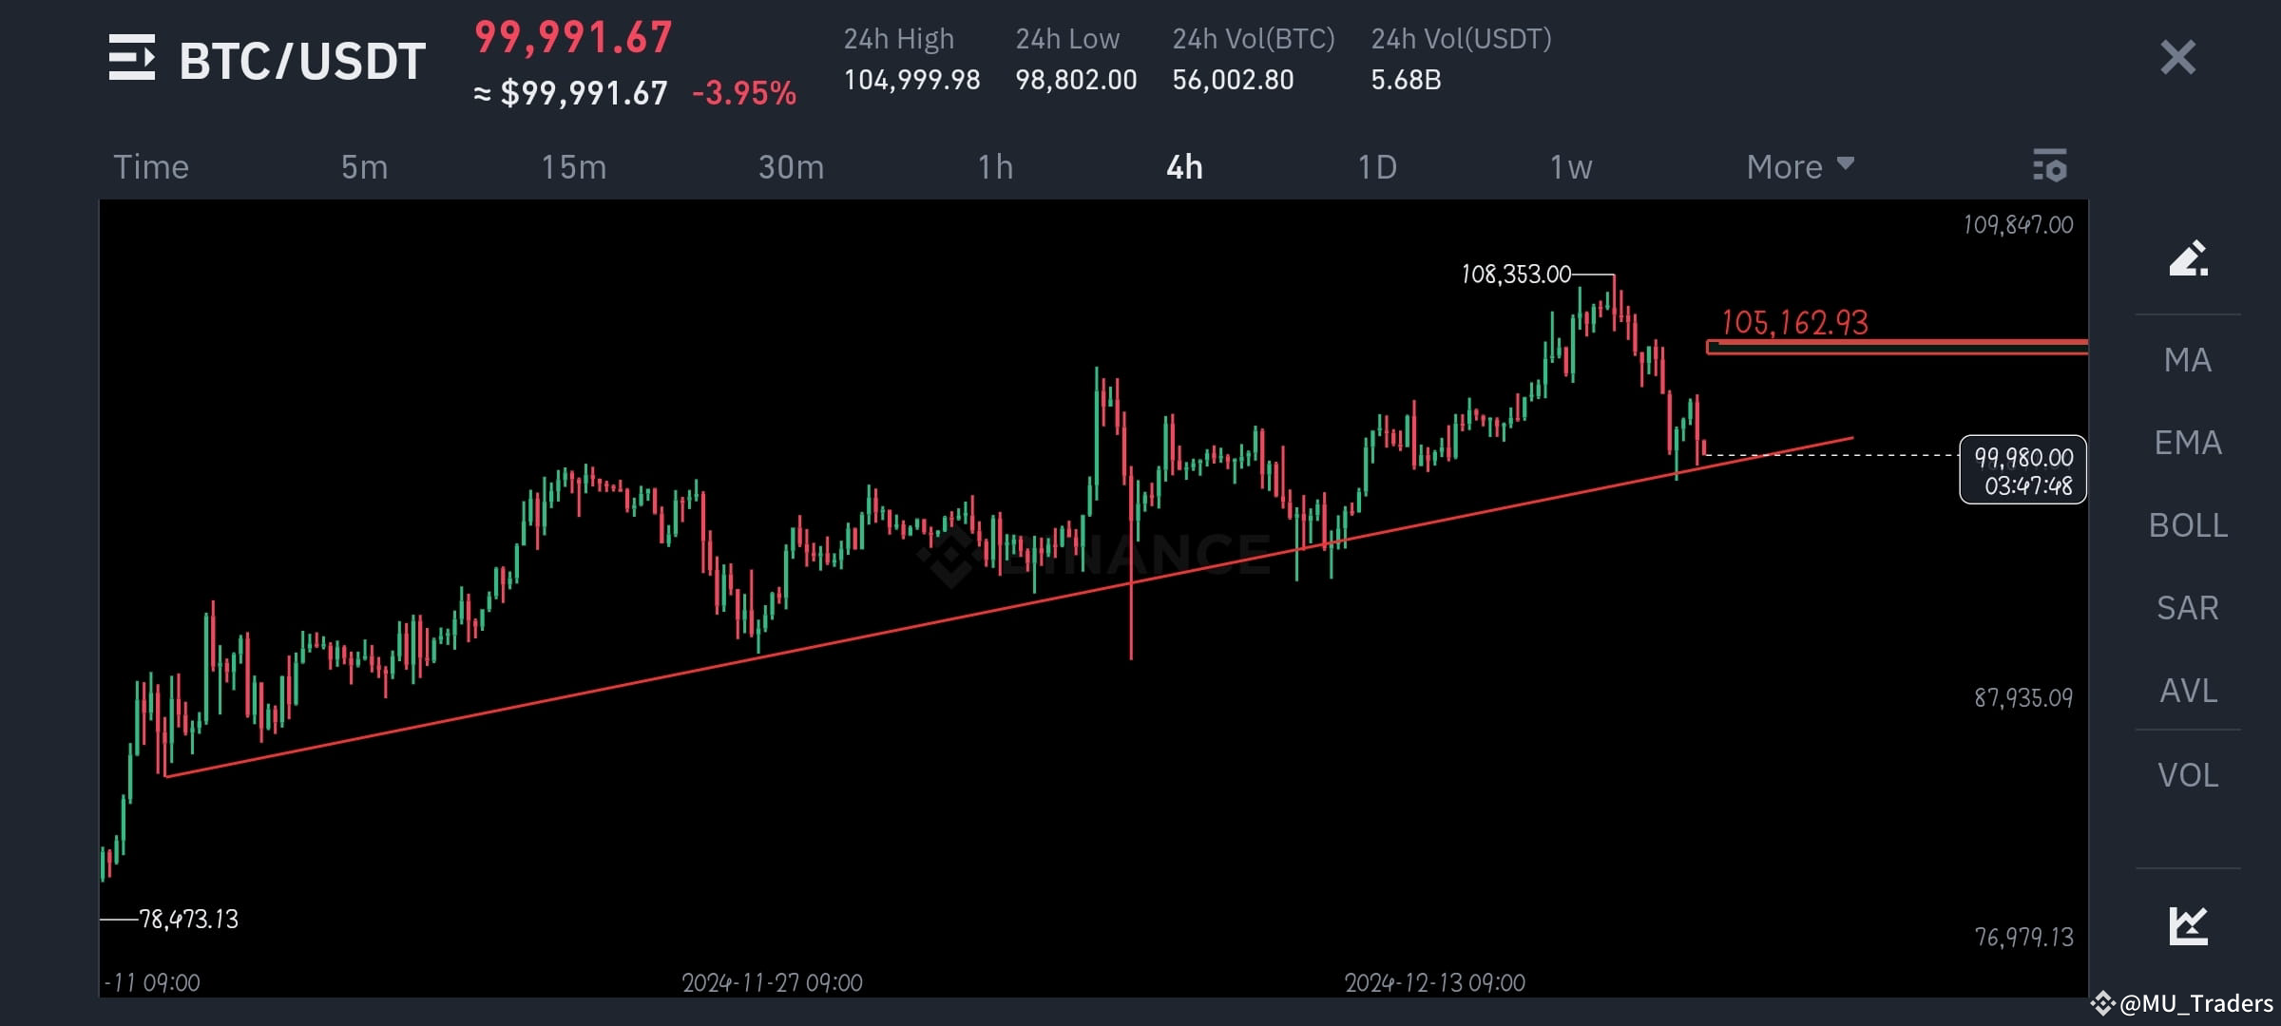Screen dimensions: 2281x1026
Task: Toggle the BOLL indicator overlay
Action: click(2189, 525)
